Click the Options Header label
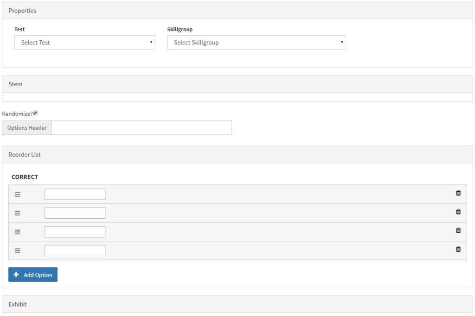This screenshot has width=475, height=316. pyautogui.click(x=26, y=127)
